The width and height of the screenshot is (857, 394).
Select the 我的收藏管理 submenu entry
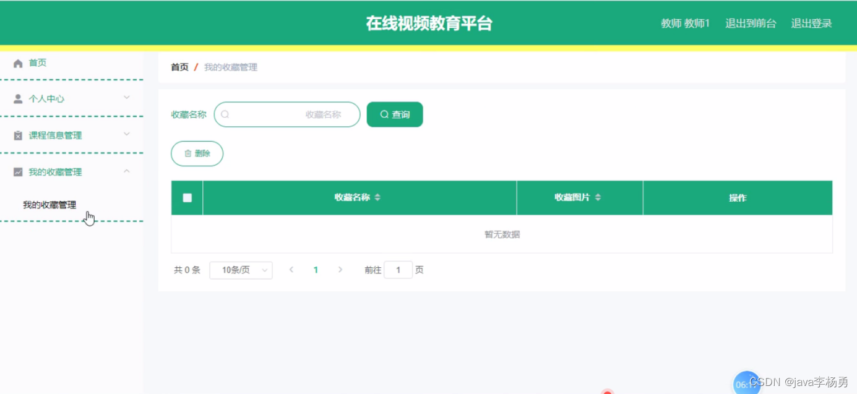click(x=50, y=205)
